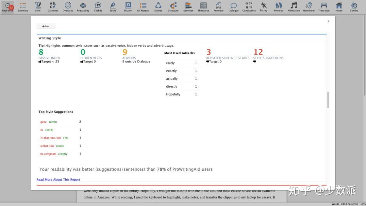Select 'at that time (omit)' suggestion
366x206 pixels.
pyautogui.click(x=61, y=146)
